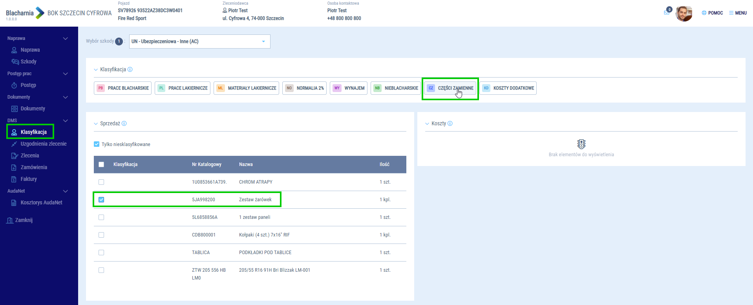753x305 pixels.
Task: Click the PB badge for Prace Blacharskie
Action: pyautogui.click(x=101, y=88)
